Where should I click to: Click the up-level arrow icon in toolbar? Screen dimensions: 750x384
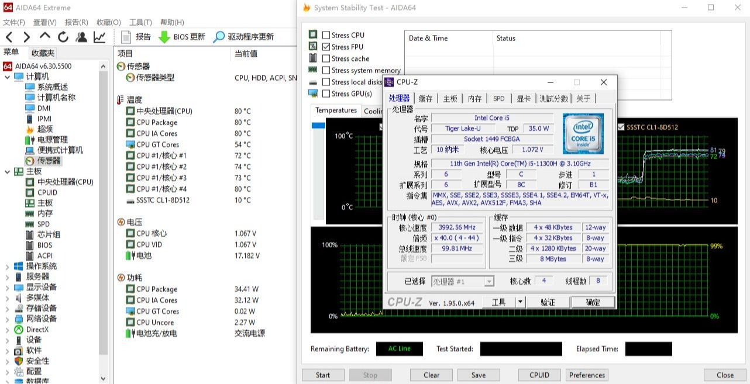[45, 37]
